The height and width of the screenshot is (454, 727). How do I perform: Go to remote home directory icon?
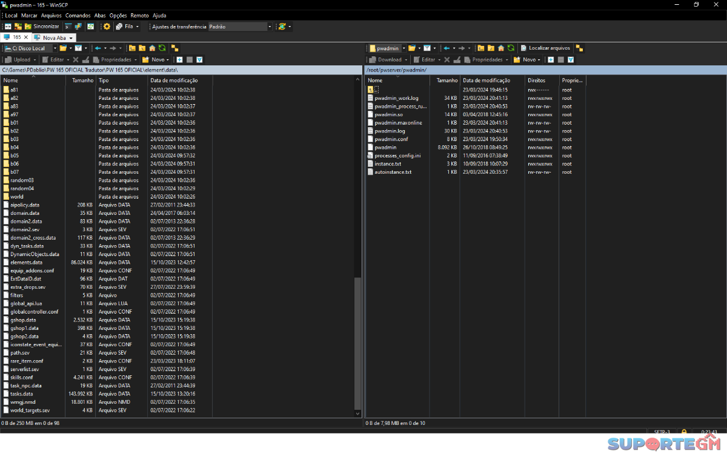click(501, 48)
